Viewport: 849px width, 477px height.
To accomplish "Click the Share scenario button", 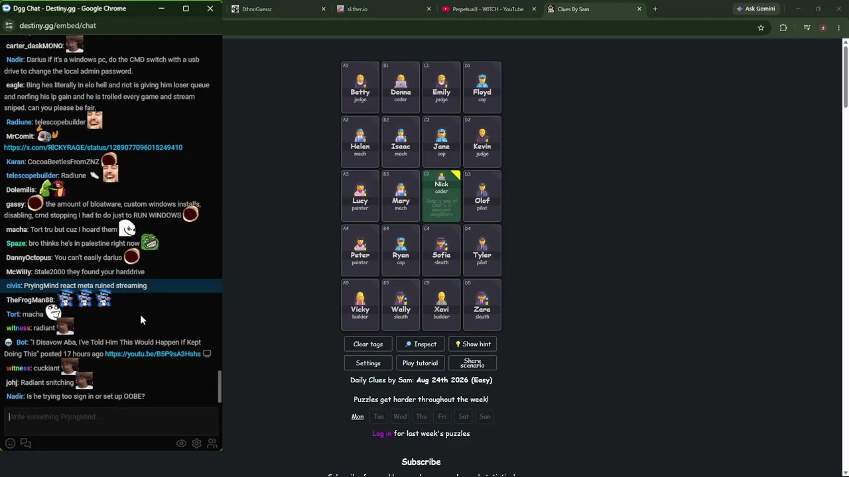I will (x=473, y=363).
